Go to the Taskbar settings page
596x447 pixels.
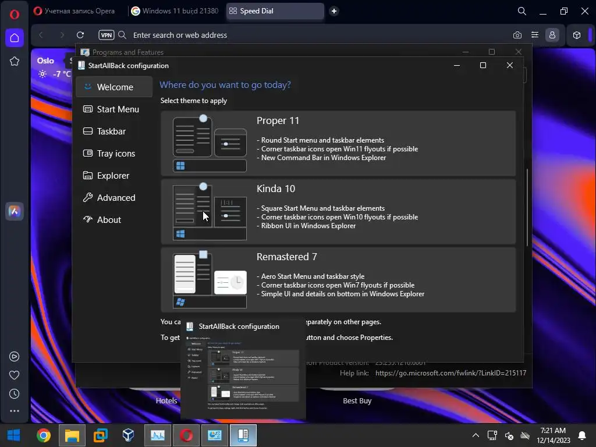point(114,131)
